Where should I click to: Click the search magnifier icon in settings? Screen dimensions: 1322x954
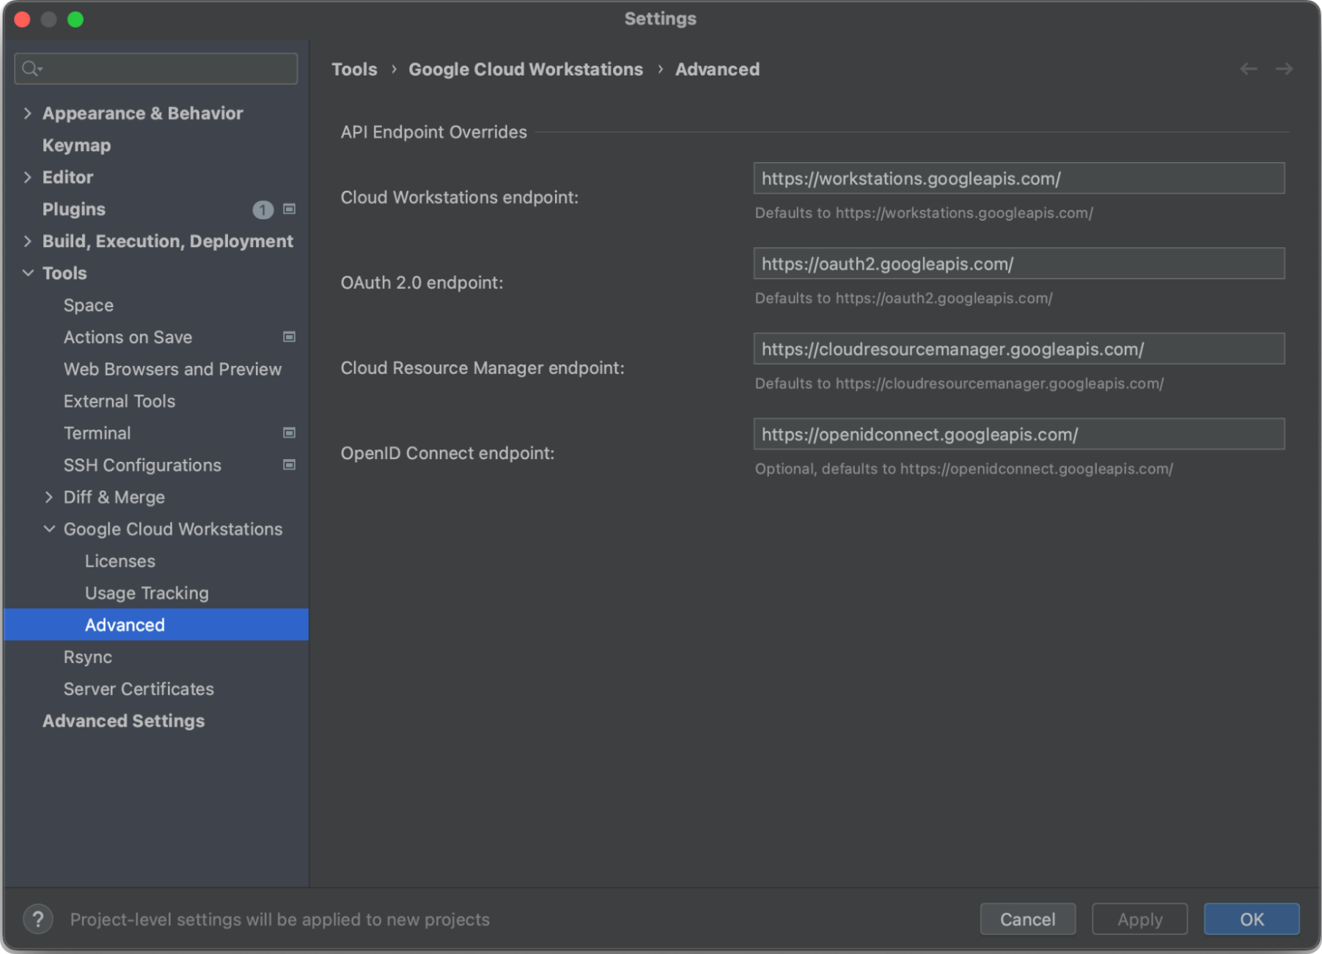[x=31, y=69]
